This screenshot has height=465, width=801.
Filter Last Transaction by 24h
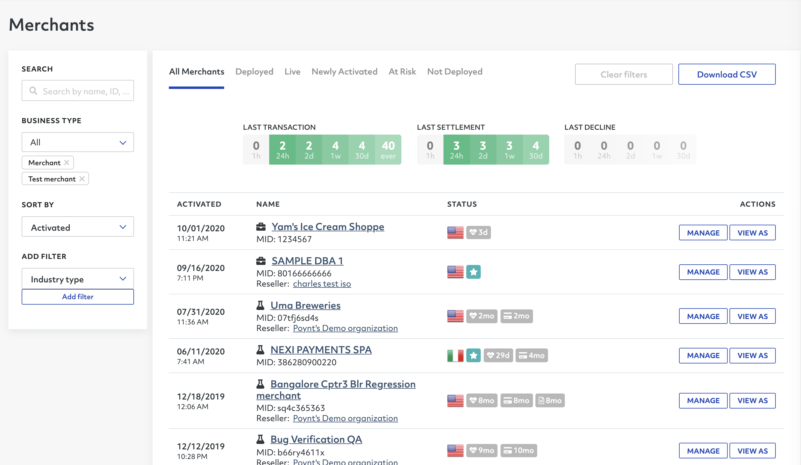282,149
